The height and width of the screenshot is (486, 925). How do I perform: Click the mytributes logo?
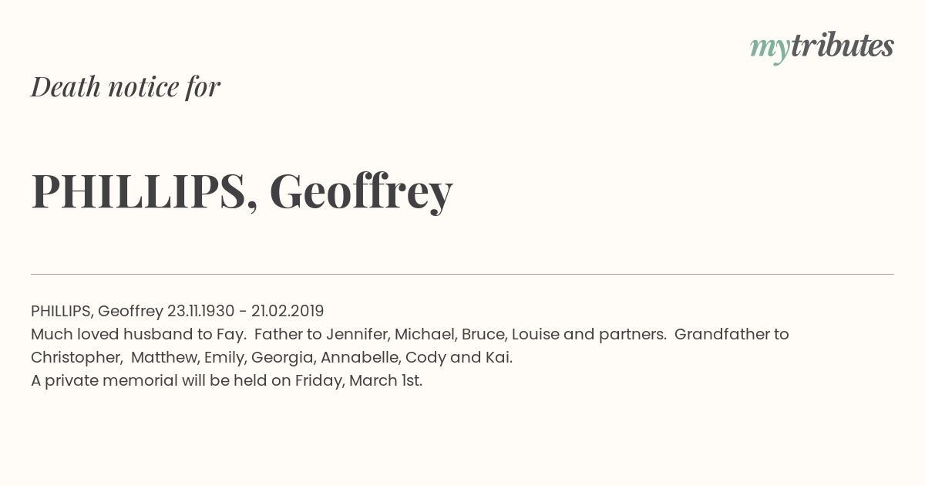tap(822, 48)
